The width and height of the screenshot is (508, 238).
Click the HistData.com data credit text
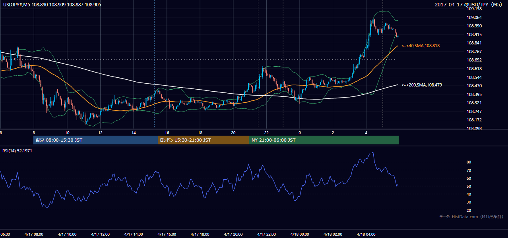click(x=471, y=217)
